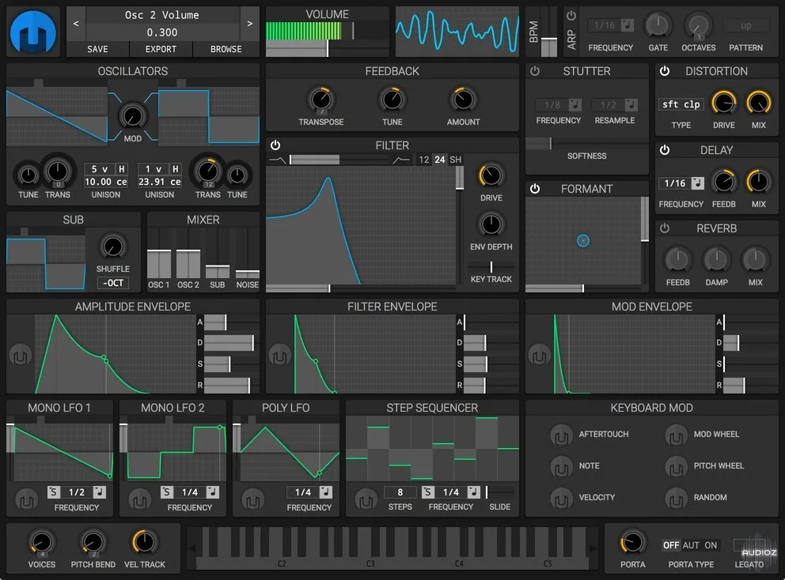
Task: Click Oscillator 2 unison H button
Action: tap(175, 169)
